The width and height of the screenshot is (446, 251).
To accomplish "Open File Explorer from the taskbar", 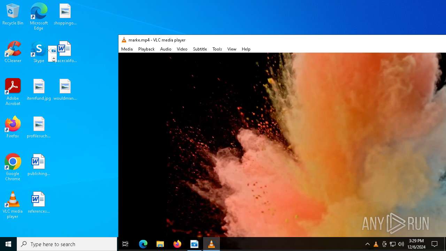I will [x=160, y=244].
